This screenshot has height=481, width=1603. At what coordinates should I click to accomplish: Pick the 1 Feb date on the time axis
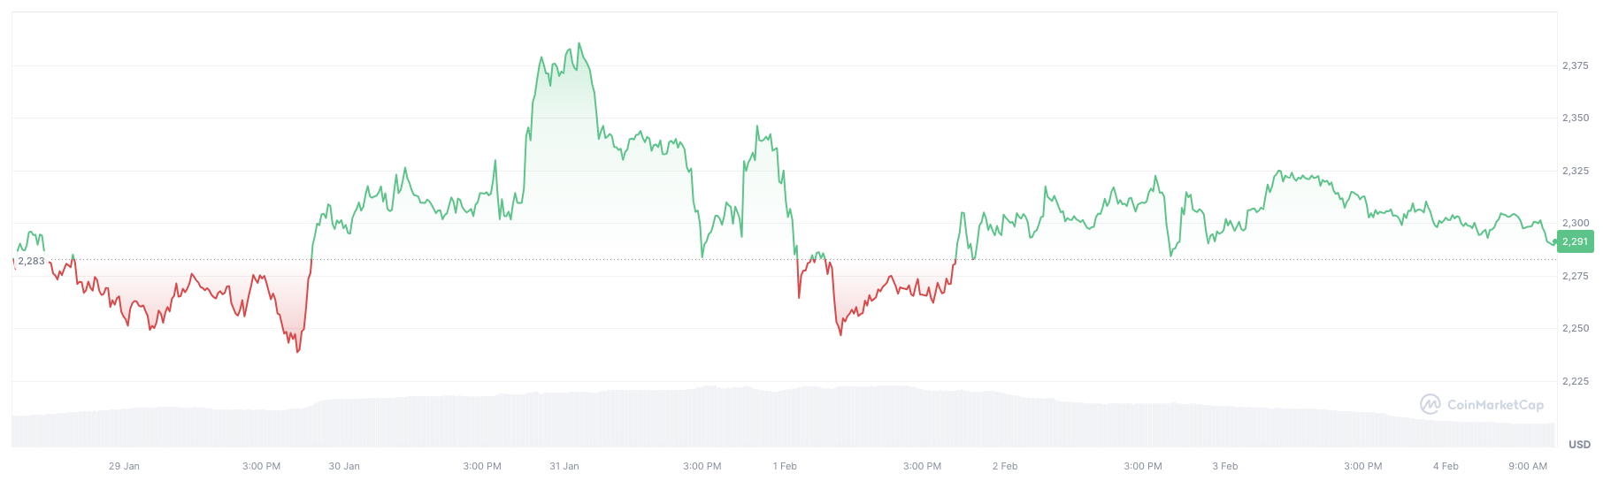click(x=785, y=466)
